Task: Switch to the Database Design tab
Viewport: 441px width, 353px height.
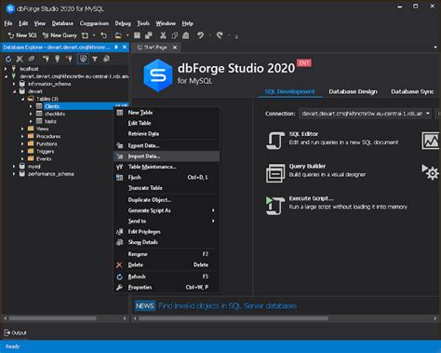Action: pyautogui.click(x=353, y=91)
